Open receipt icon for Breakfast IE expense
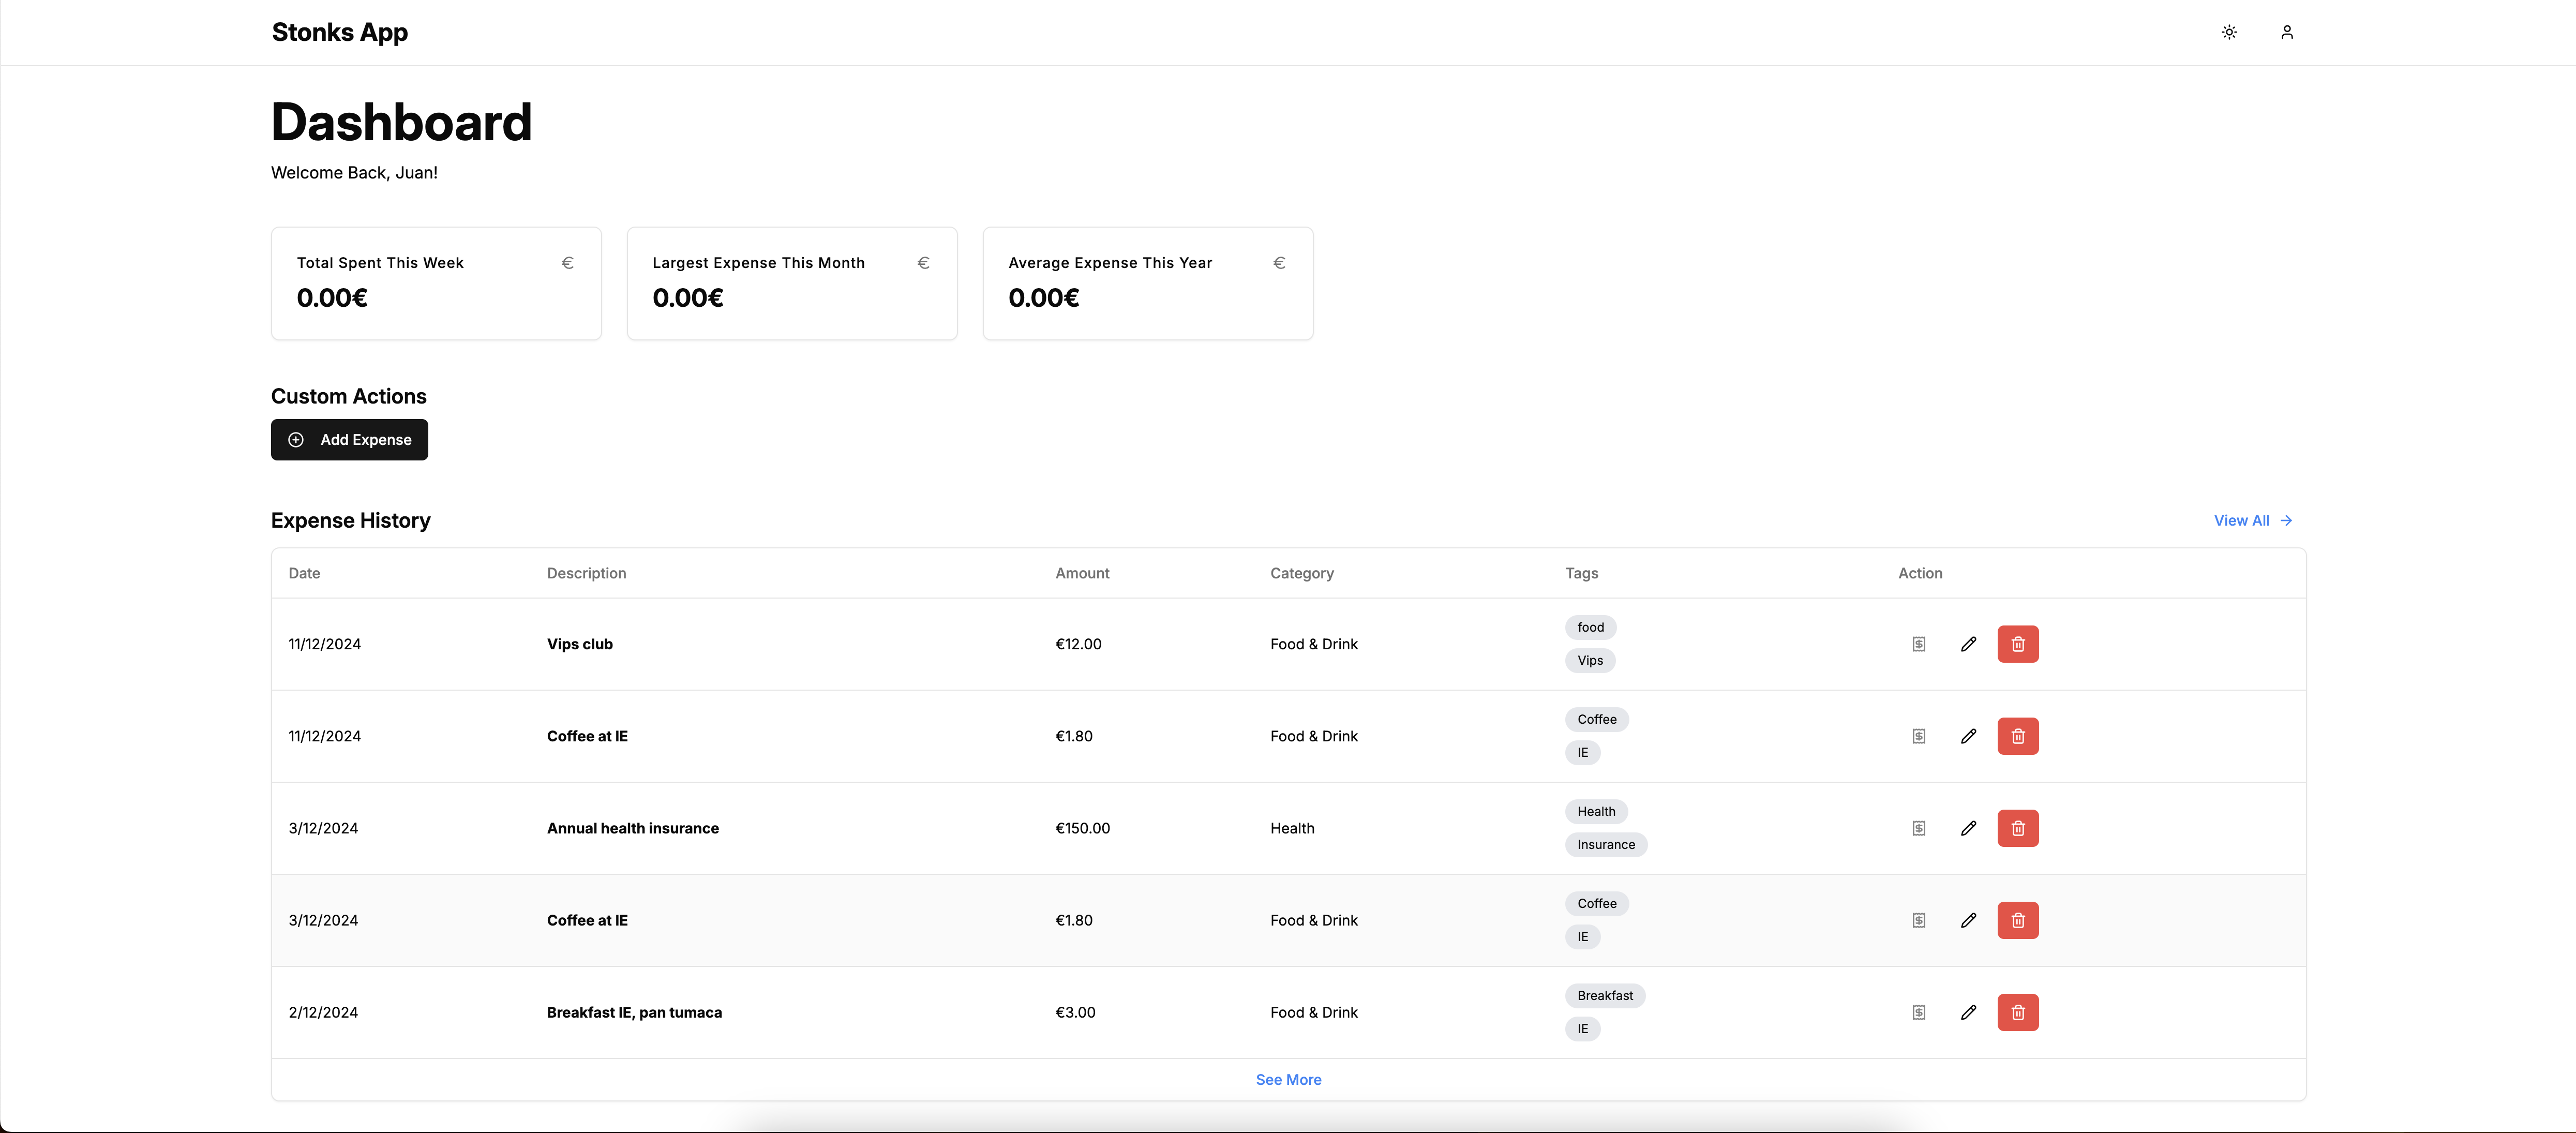2576x1133 pixels. tap(1918, 1012)
